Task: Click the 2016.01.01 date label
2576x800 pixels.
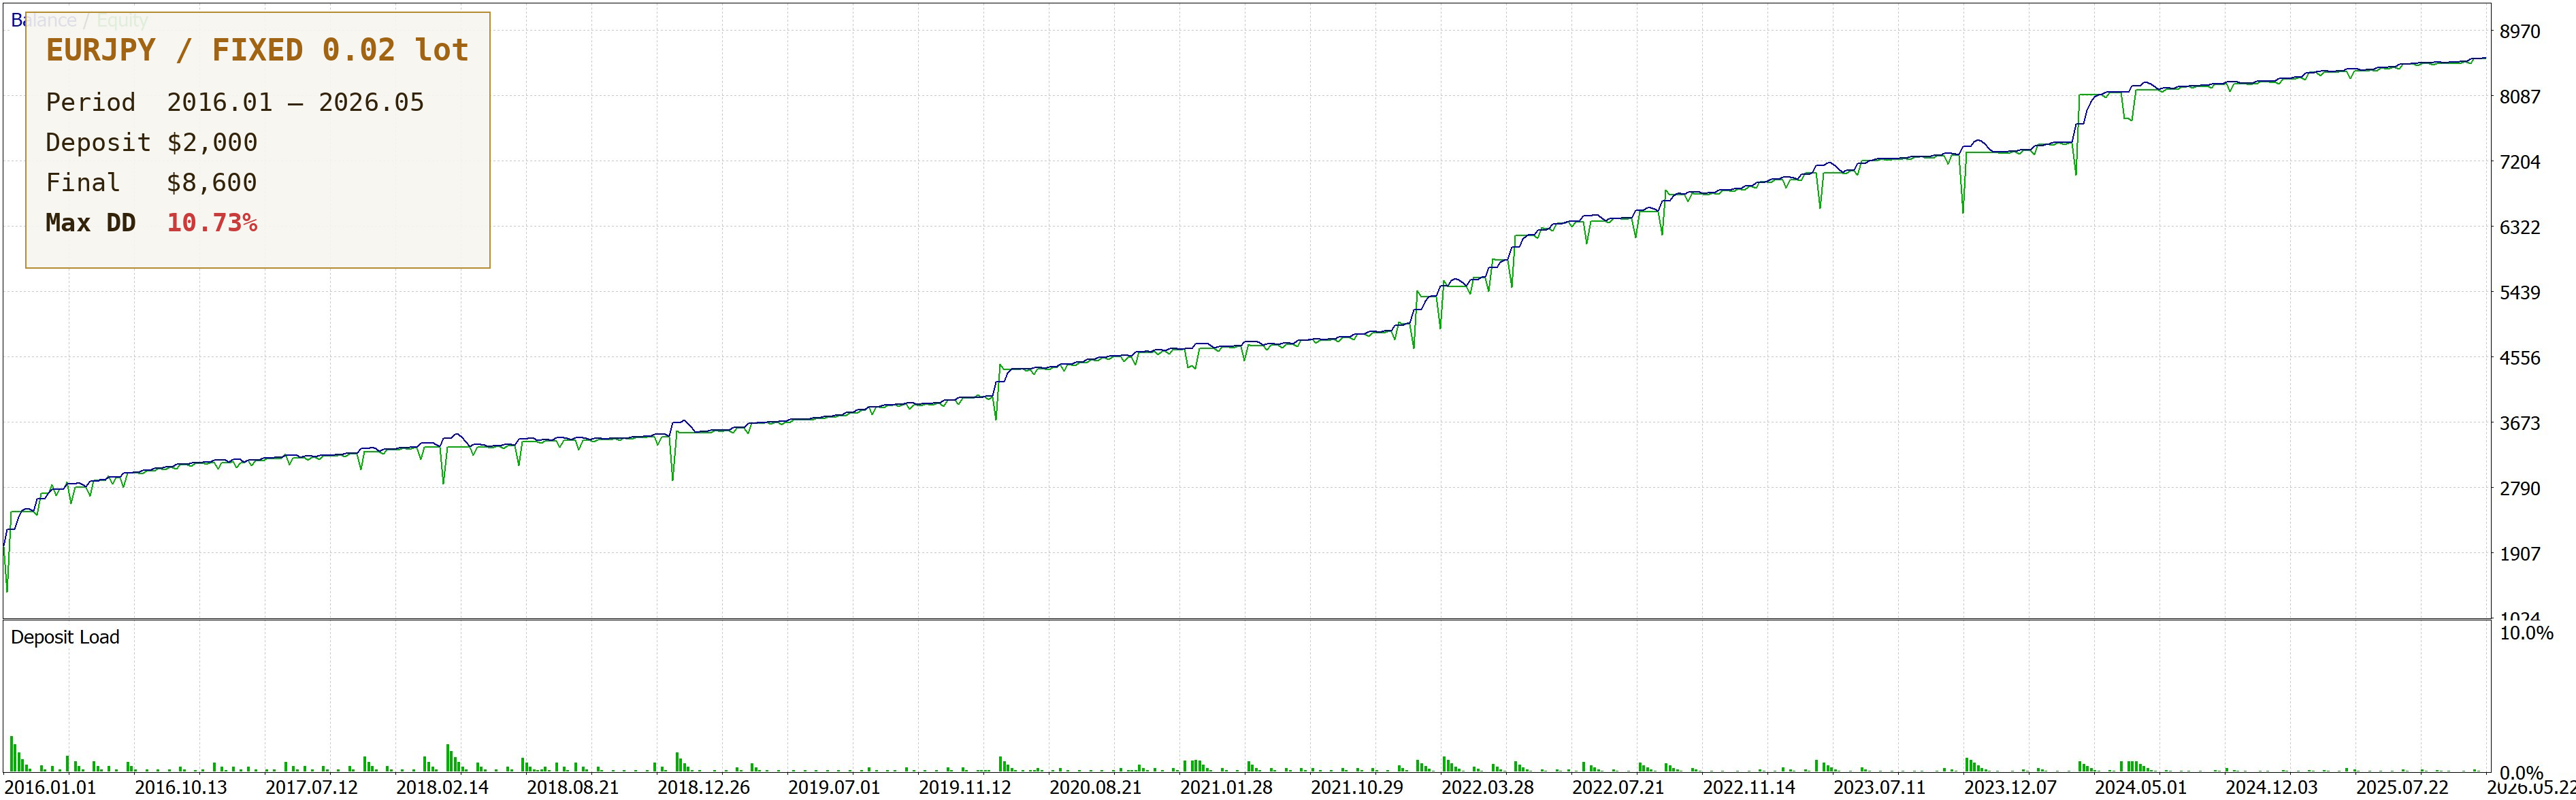Action: point(50,787)
